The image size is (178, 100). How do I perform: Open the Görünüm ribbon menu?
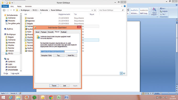point(28,6)
